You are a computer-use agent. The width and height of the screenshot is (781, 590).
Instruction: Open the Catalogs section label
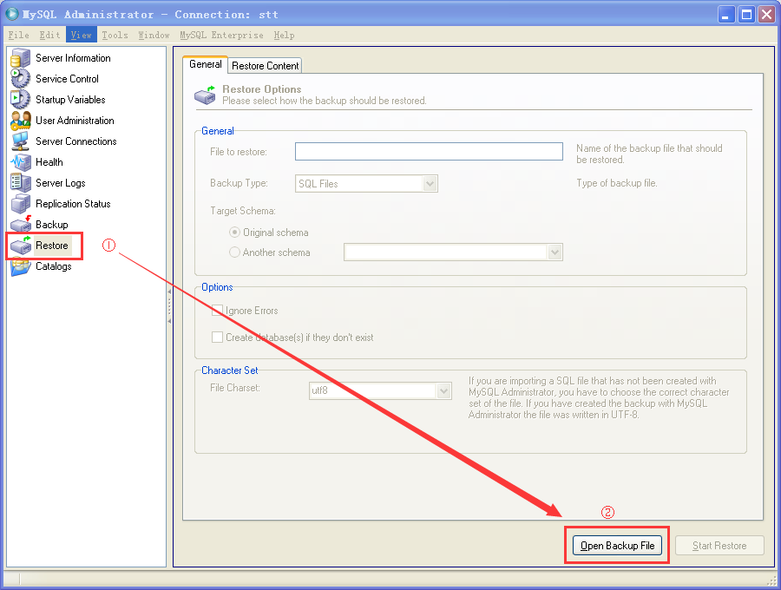[x=53, y=266]
